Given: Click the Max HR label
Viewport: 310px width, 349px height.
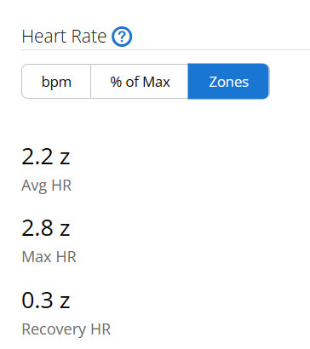Looking at the screenshot, I should pyautogui.click(x=49, y=257).
